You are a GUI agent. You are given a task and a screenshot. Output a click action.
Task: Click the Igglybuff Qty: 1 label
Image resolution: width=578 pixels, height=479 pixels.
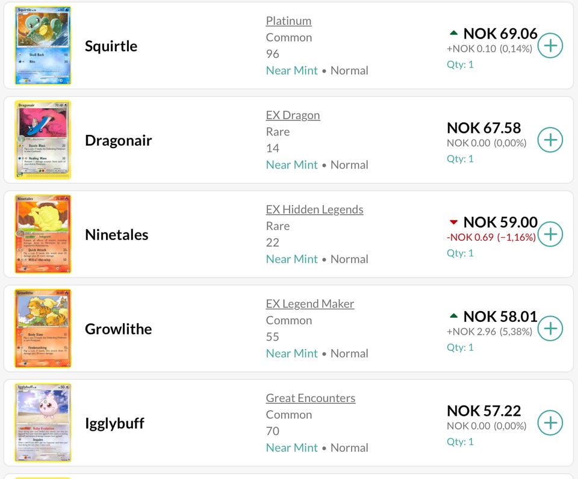pos(460,442)
